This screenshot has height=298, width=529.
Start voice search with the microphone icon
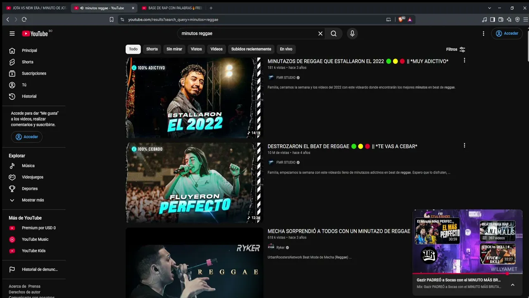[x=352, y=34]
